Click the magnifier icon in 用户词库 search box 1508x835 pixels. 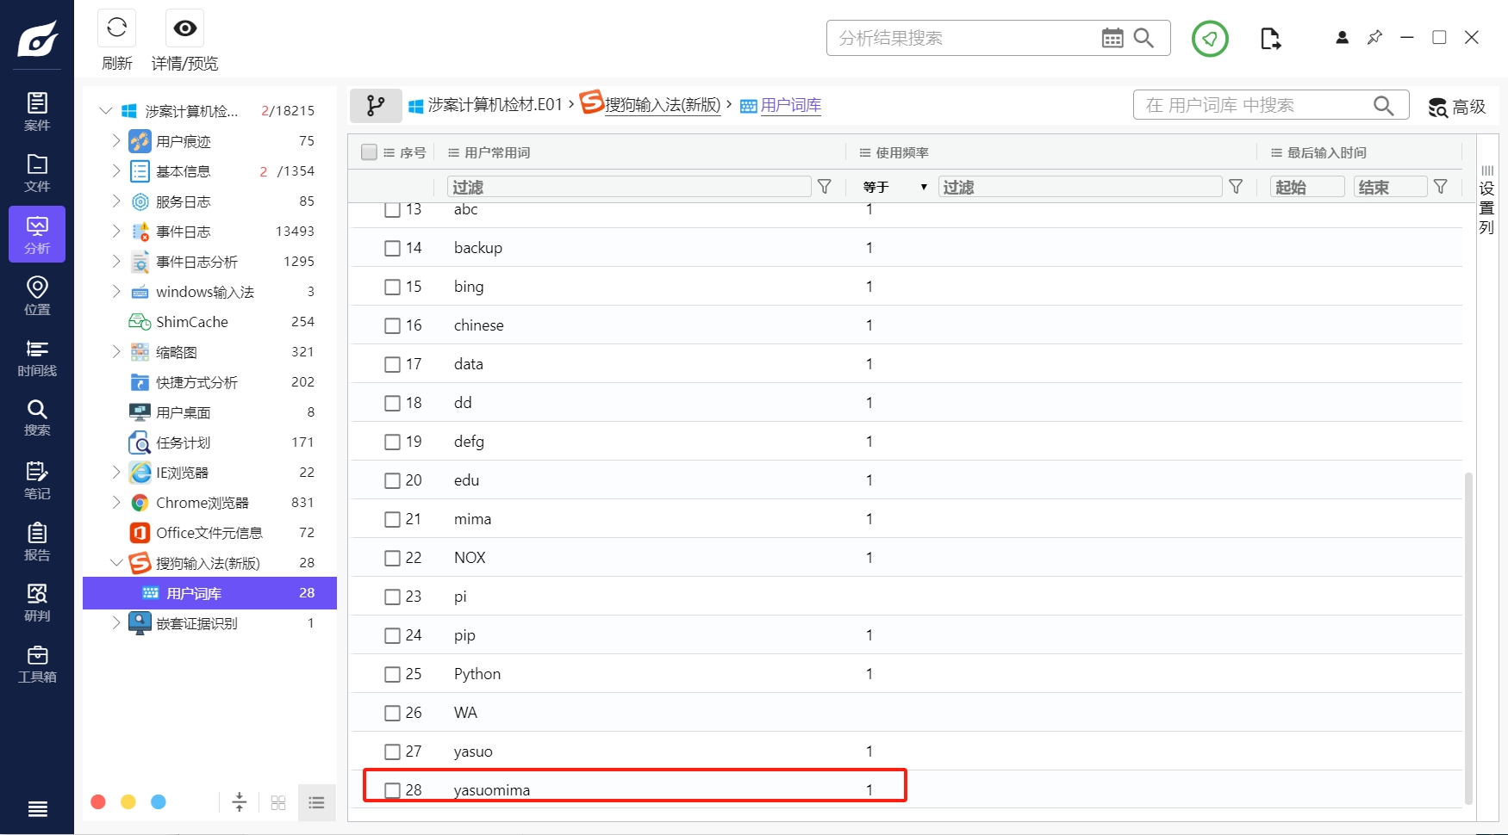(1383, 105)
